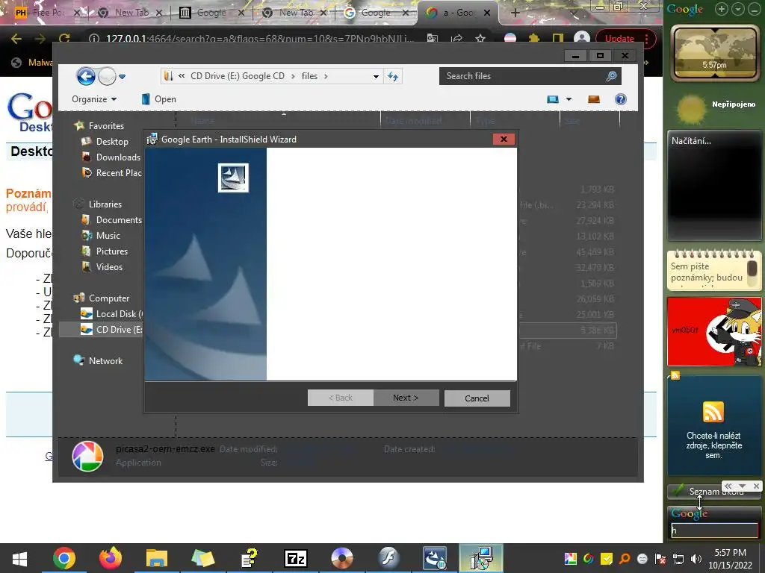This screenshot has width=765, height=573.
Task: Click the CD Drive (E:) Google CD breadcrumb
Action: (x=237, y=76)
